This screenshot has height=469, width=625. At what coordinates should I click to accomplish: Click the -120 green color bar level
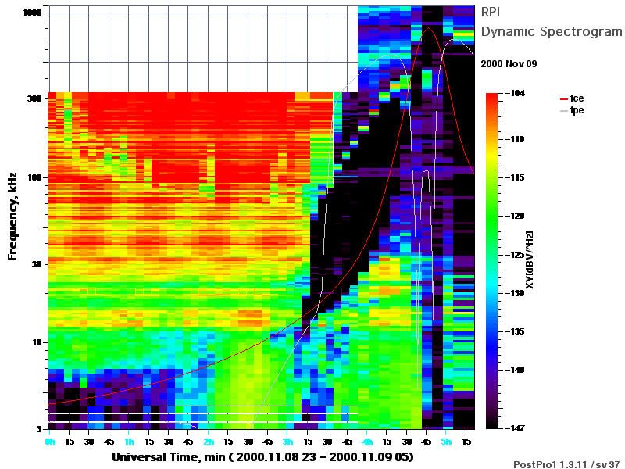coord(516,216)
